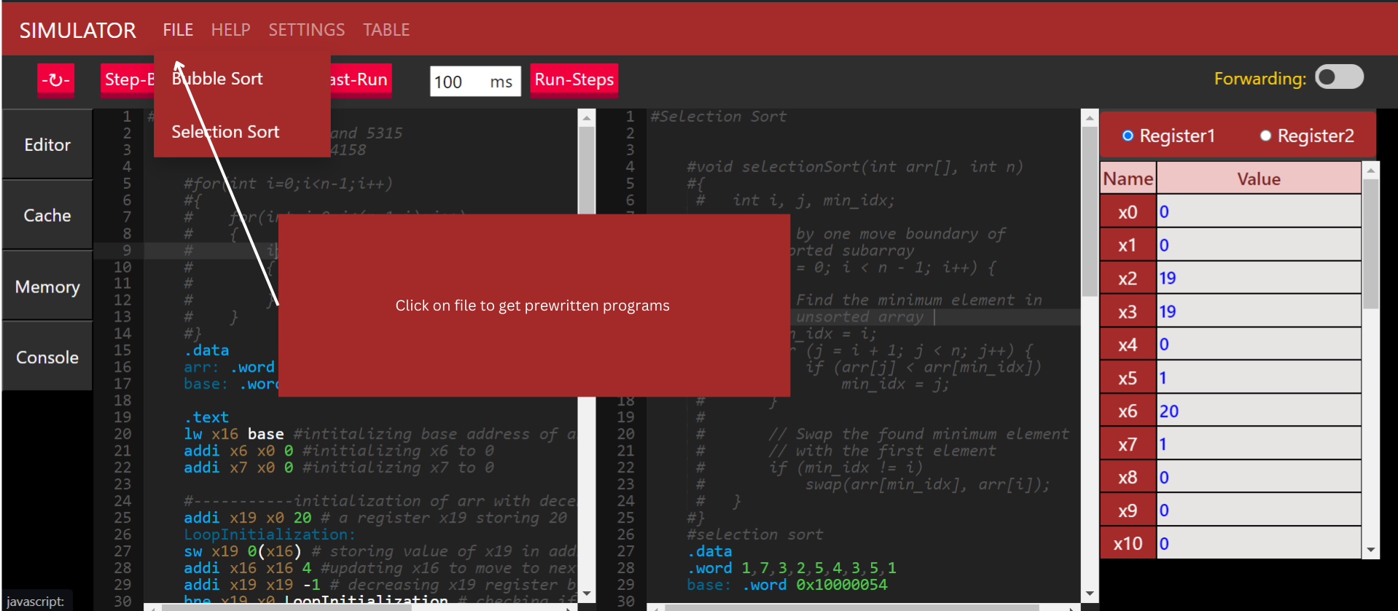
Task: Open the Console tab
Action: point(47,357)
